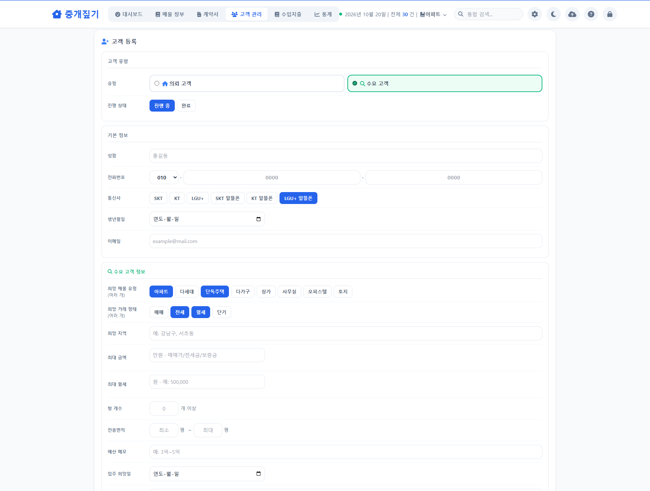Image resolution: width=650 pixels, height=491 pixels.
Task: Open the 통계 tab
Action: (323, 14)
